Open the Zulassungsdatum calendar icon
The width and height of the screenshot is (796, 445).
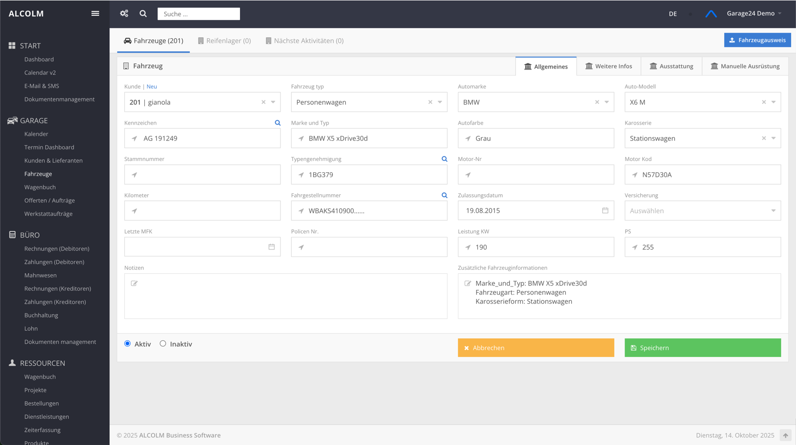click(605, 210)
